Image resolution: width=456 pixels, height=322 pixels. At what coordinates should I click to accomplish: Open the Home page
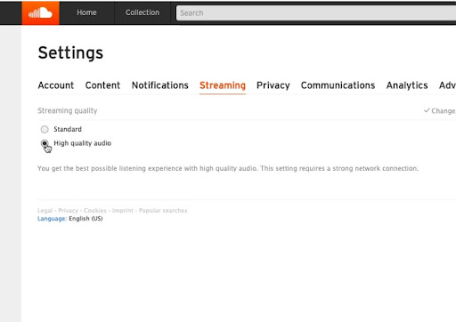[86, 12]
